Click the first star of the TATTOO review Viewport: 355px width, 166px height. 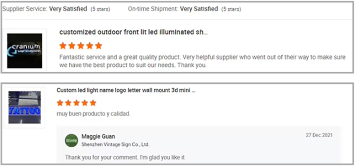(60, 103)
